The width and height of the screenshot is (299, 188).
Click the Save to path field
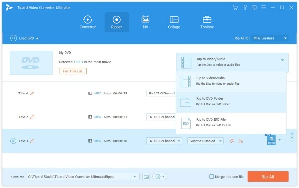coord(78,177)
